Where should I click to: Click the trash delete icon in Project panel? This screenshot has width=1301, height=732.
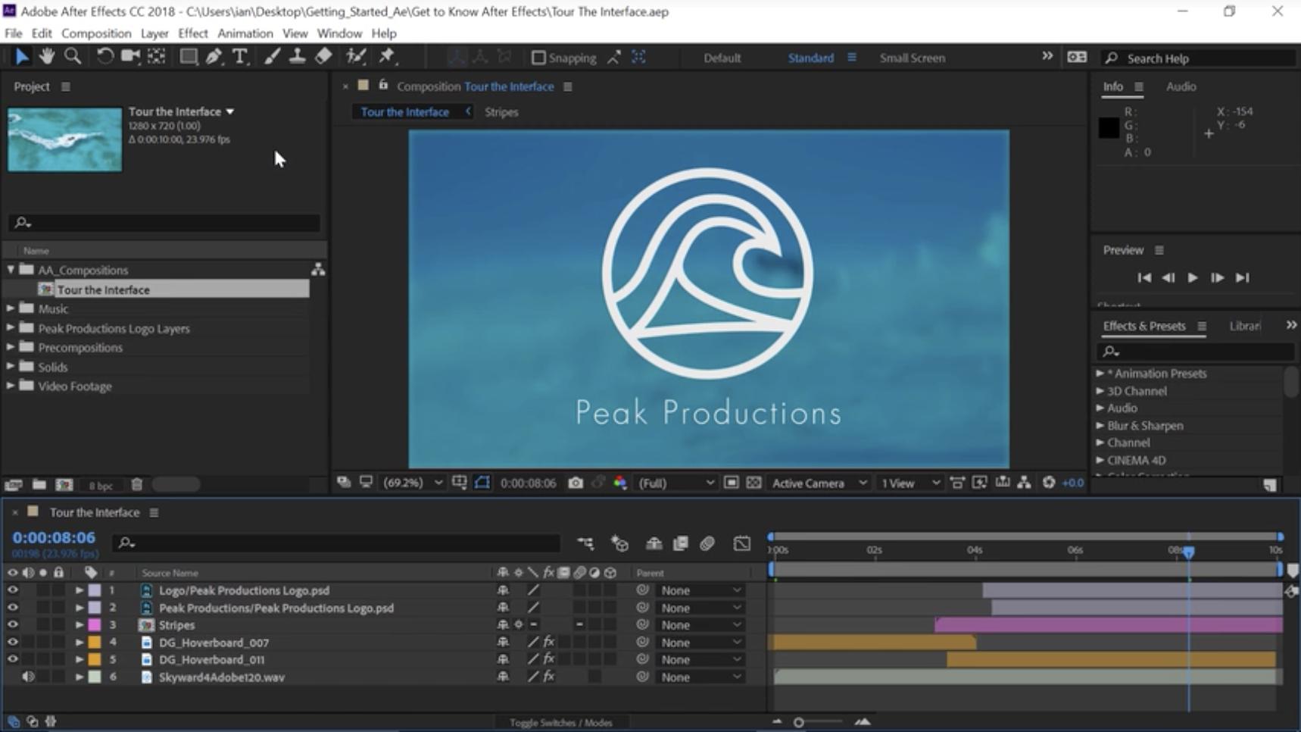click(137, 484)
